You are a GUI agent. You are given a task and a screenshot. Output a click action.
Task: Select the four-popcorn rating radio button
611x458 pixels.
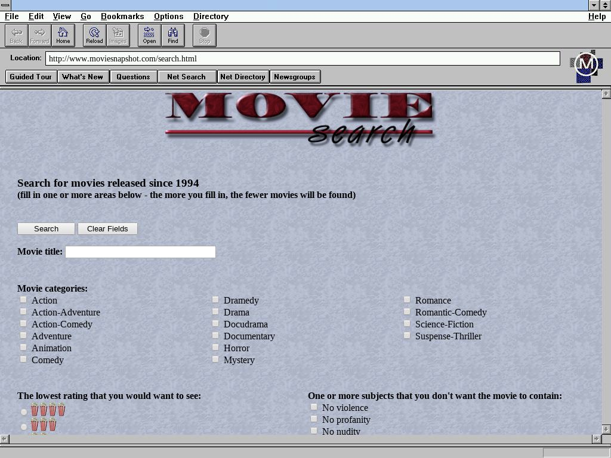[24, 411]
